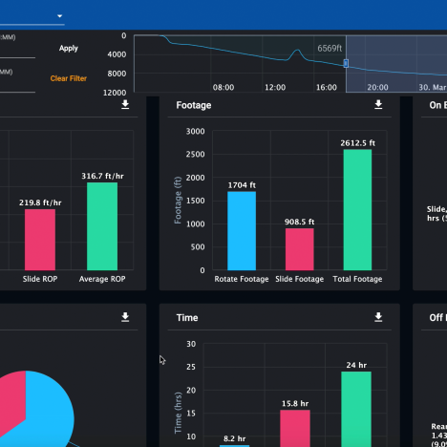Select the Average ROP green bar

[102, 226]
